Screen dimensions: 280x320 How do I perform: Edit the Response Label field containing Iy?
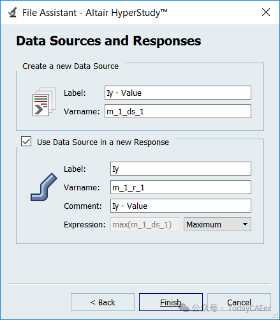(x=181, y=169)
